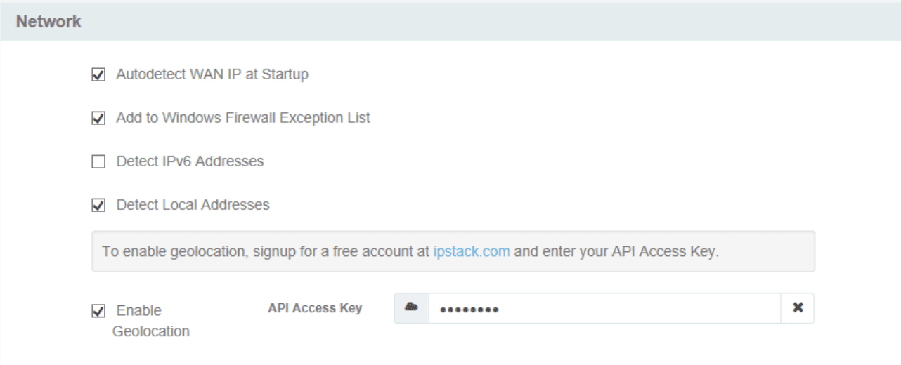Toggle Add to Windows Firewall Exception checkbox

pyautogui.click(x=98, y=118)
